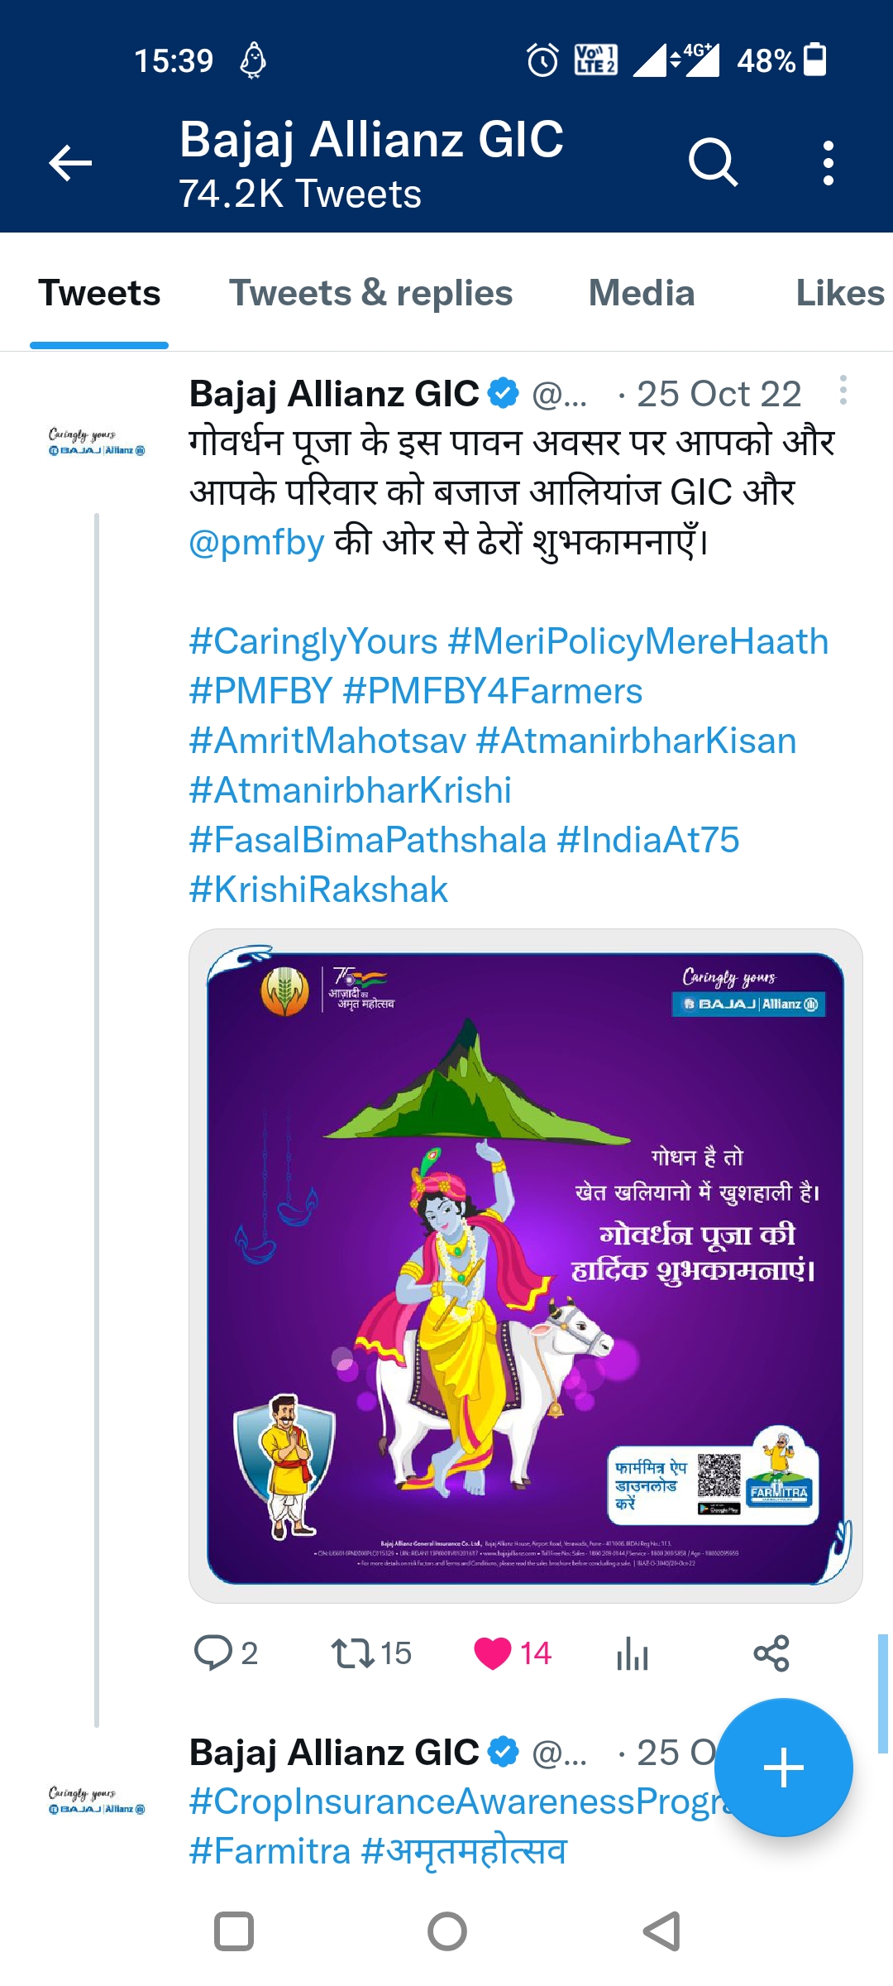
Task: Compose a new tweet with plus button
Action: coord(783,1768)
